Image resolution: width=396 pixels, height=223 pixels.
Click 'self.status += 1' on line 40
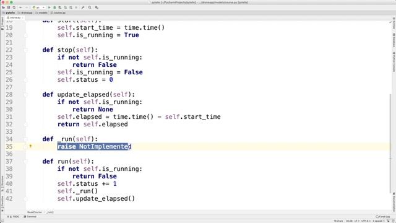coord(87,183)
